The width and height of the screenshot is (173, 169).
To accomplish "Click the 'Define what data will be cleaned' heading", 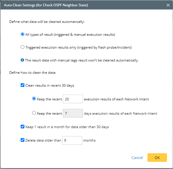I will pyautogui.click(x=47, y=22).
